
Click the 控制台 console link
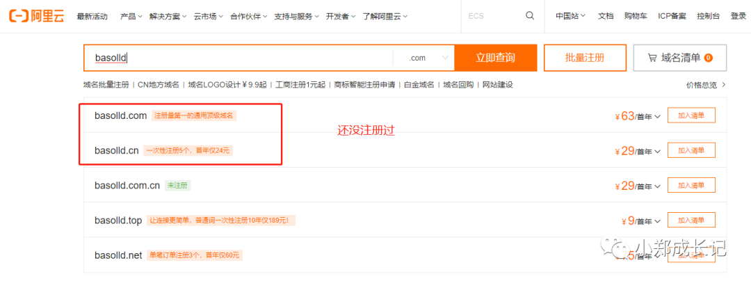[710, 16]
